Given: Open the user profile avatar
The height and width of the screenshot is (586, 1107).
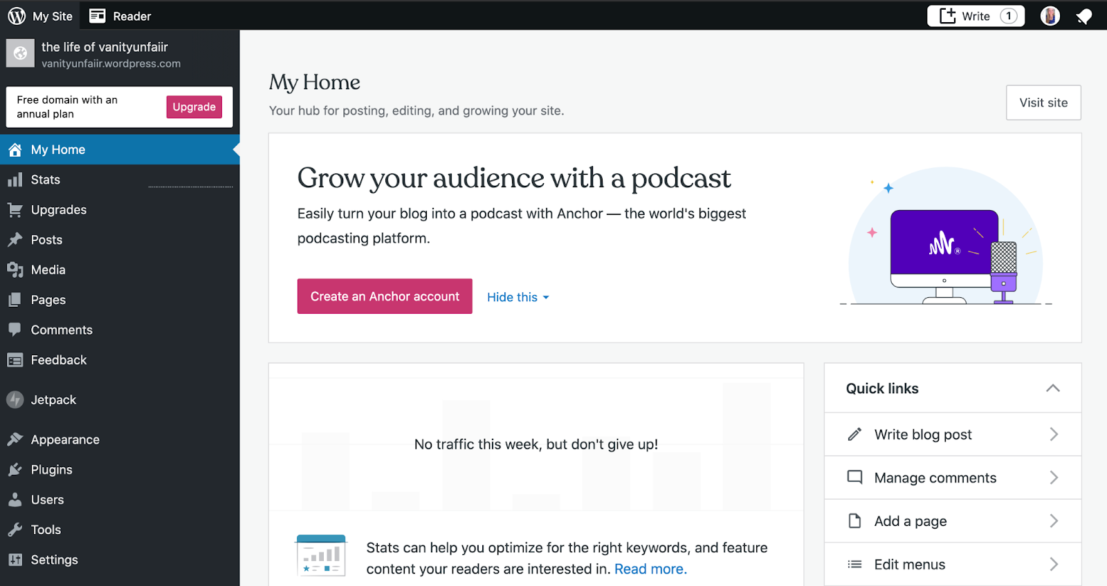Looking at the screenshot, I should 1050,16.
